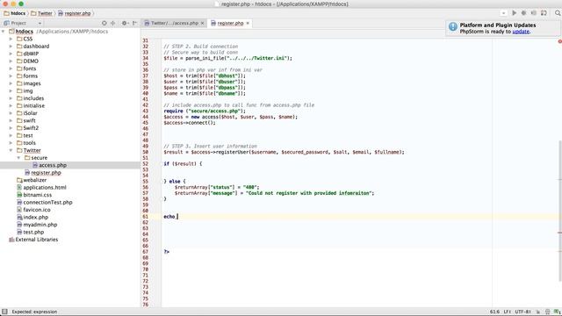The height and width of the screenshot is (316, 562).
Task: Click Twitter in the breadcrumb bar
Action: pos(41,13)
